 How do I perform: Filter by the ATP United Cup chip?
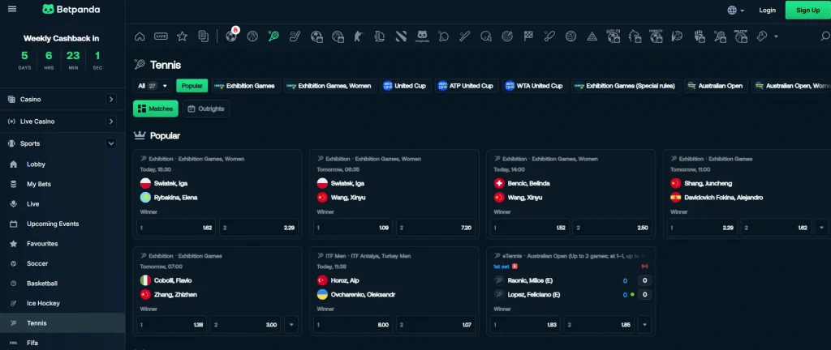(x=466, y=86)
